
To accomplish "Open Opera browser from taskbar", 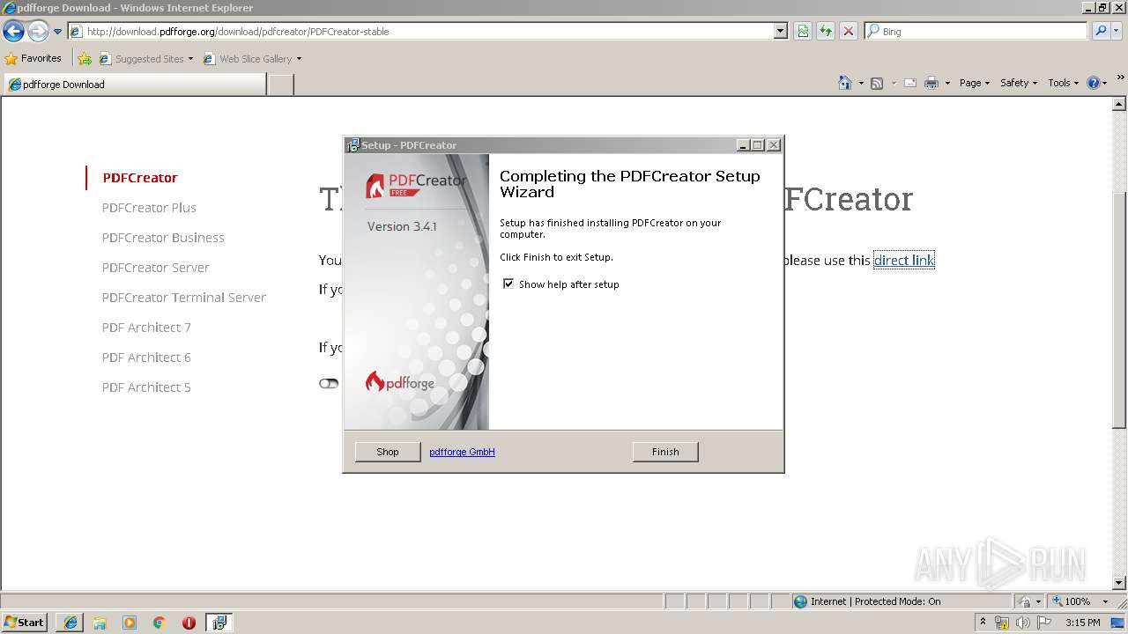I will point(189,623).
